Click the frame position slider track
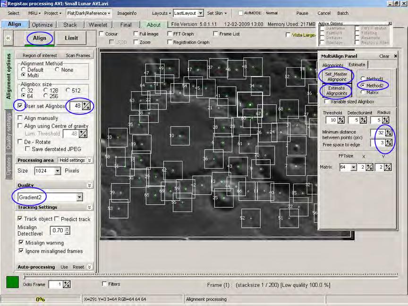Viewport: 408px width, 306px height. [x=211, y=275]
